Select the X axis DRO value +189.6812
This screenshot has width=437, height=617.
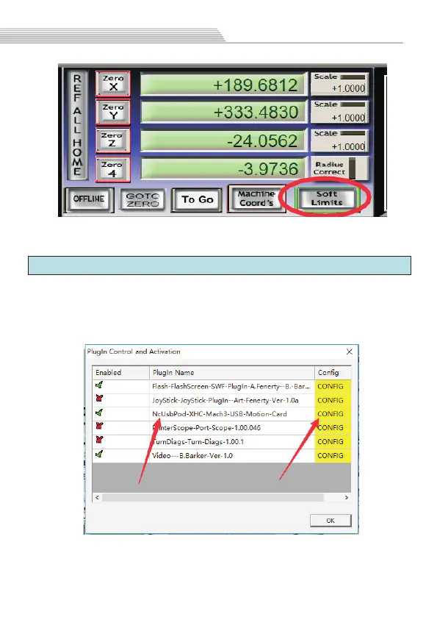click(x=223, y=85)
